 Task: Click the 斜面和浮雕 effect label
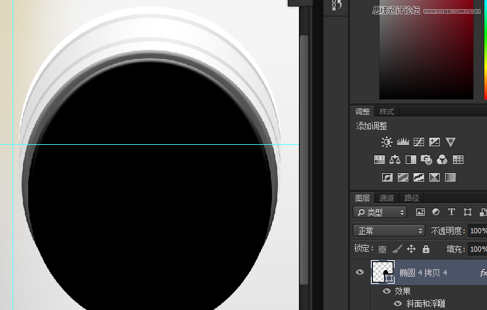click(x=425, y=303)
